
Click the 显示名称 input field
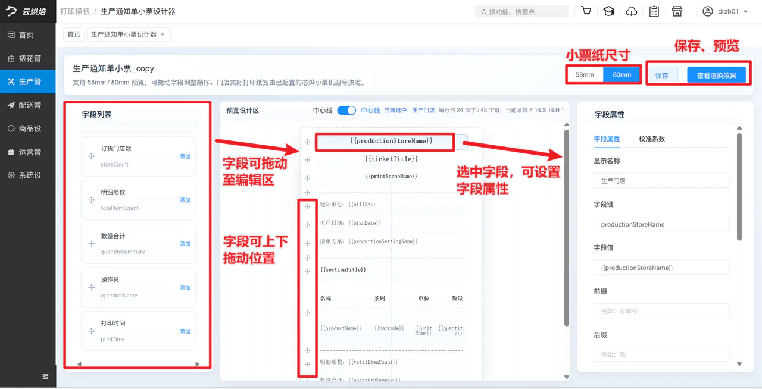pyautogui.click(x=661, y=180)
